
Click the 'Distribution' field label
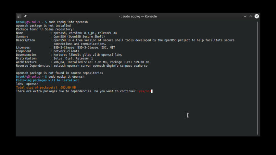[x=26, y=58]
